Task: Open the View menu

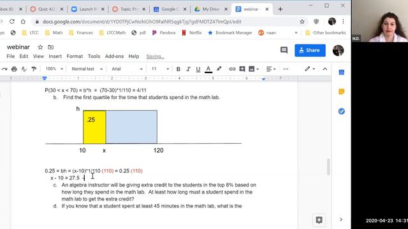Action: coord(38,57)
